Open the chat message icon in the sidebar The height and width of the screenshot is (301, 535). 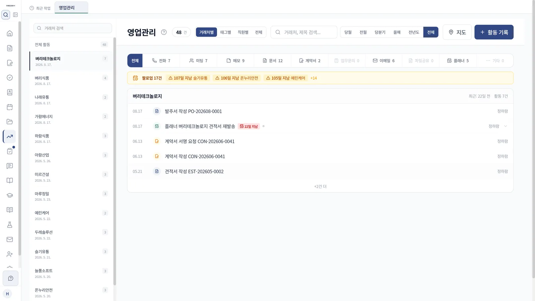click(x=10, y=166)
